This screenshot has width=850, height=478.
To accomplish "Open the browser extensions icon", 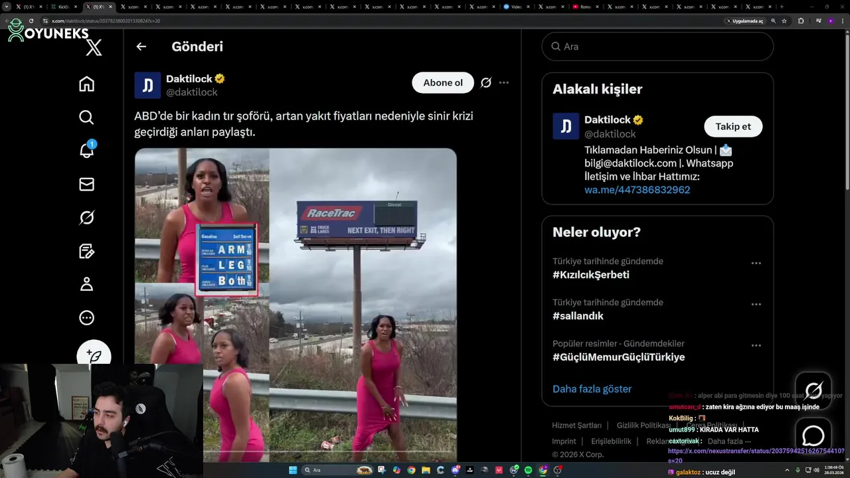I will tap(801, 21).
